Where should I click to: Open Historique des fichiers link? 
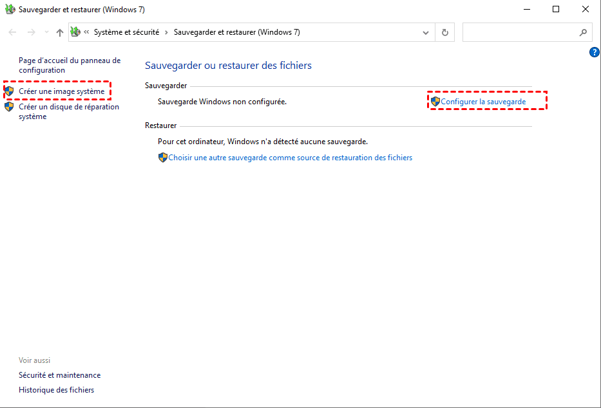56,390
